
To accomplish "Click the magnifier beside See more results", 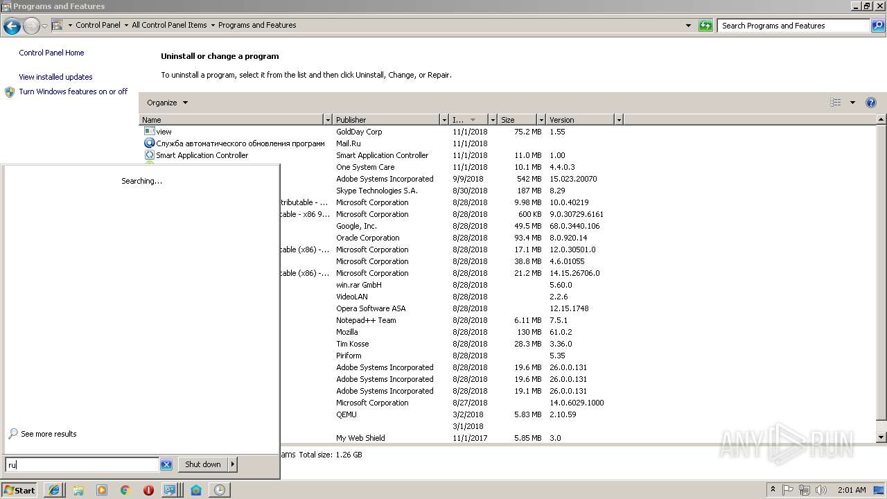I will point(13,434).
